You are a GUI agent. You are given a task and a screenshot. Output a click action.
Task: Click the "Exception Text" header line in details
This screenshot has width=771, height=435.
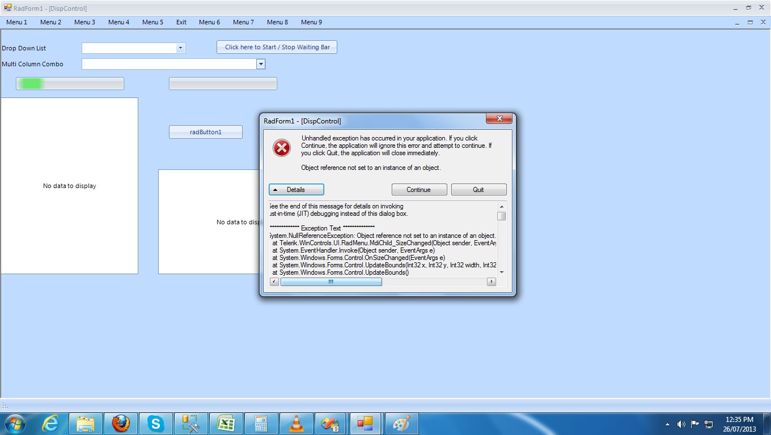pos(321,228)
